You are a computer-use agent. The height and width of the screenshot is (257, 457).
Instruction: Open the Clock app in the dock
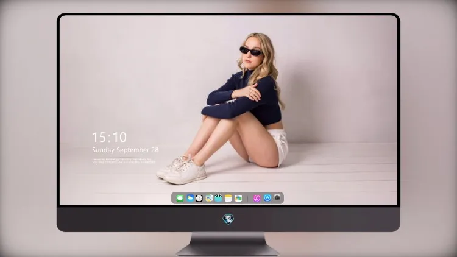point(199,199)
